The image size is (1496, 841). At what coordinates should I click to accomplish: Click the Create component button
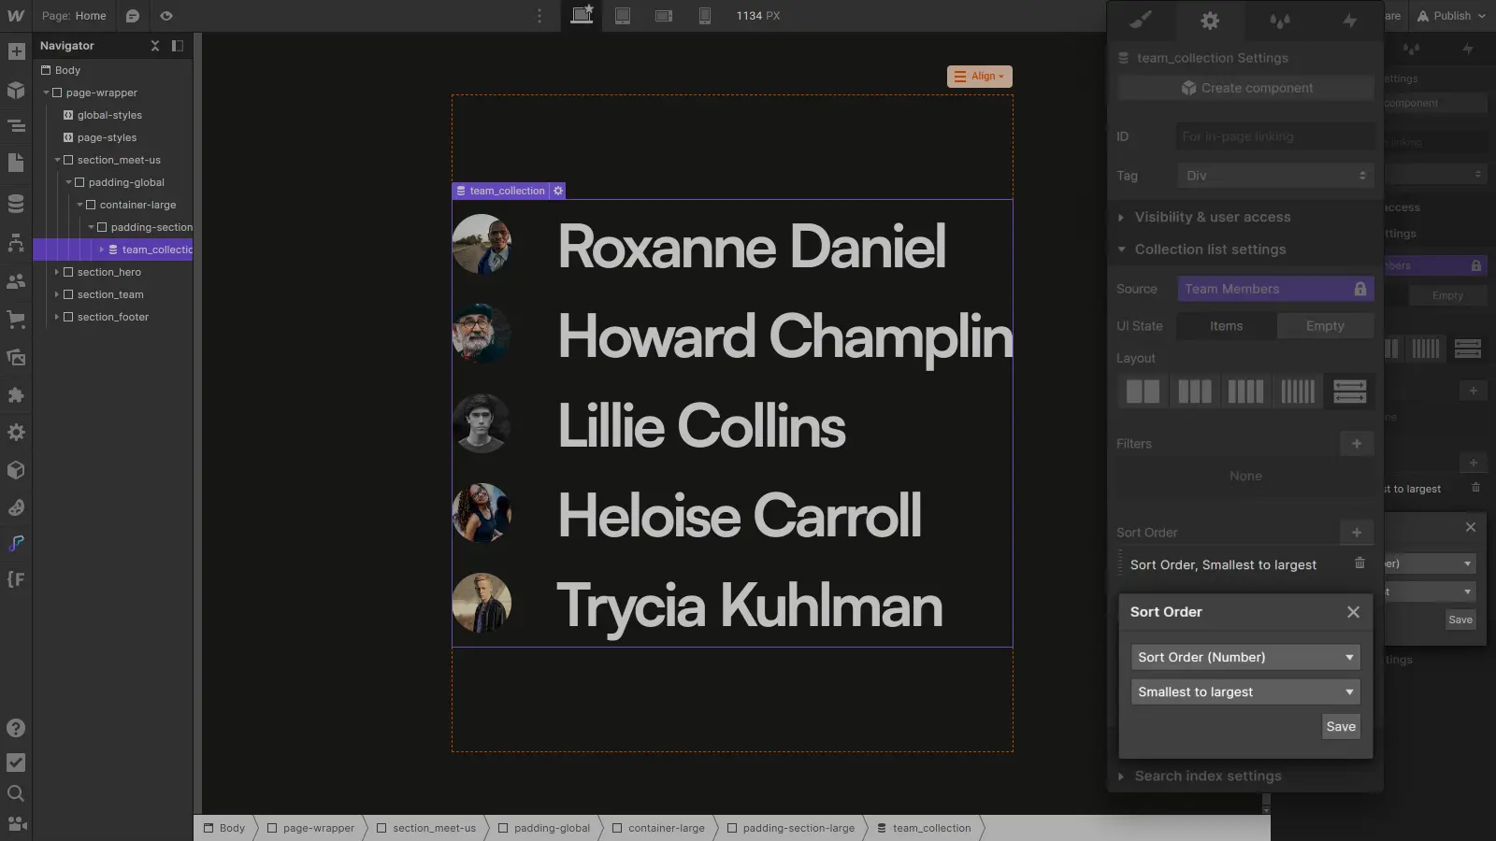(x=1245, y=88)
